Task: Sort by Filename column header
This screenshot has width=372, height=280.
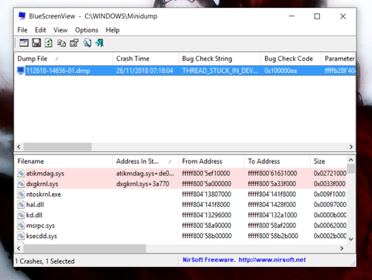Action: (x=64, y=161)
